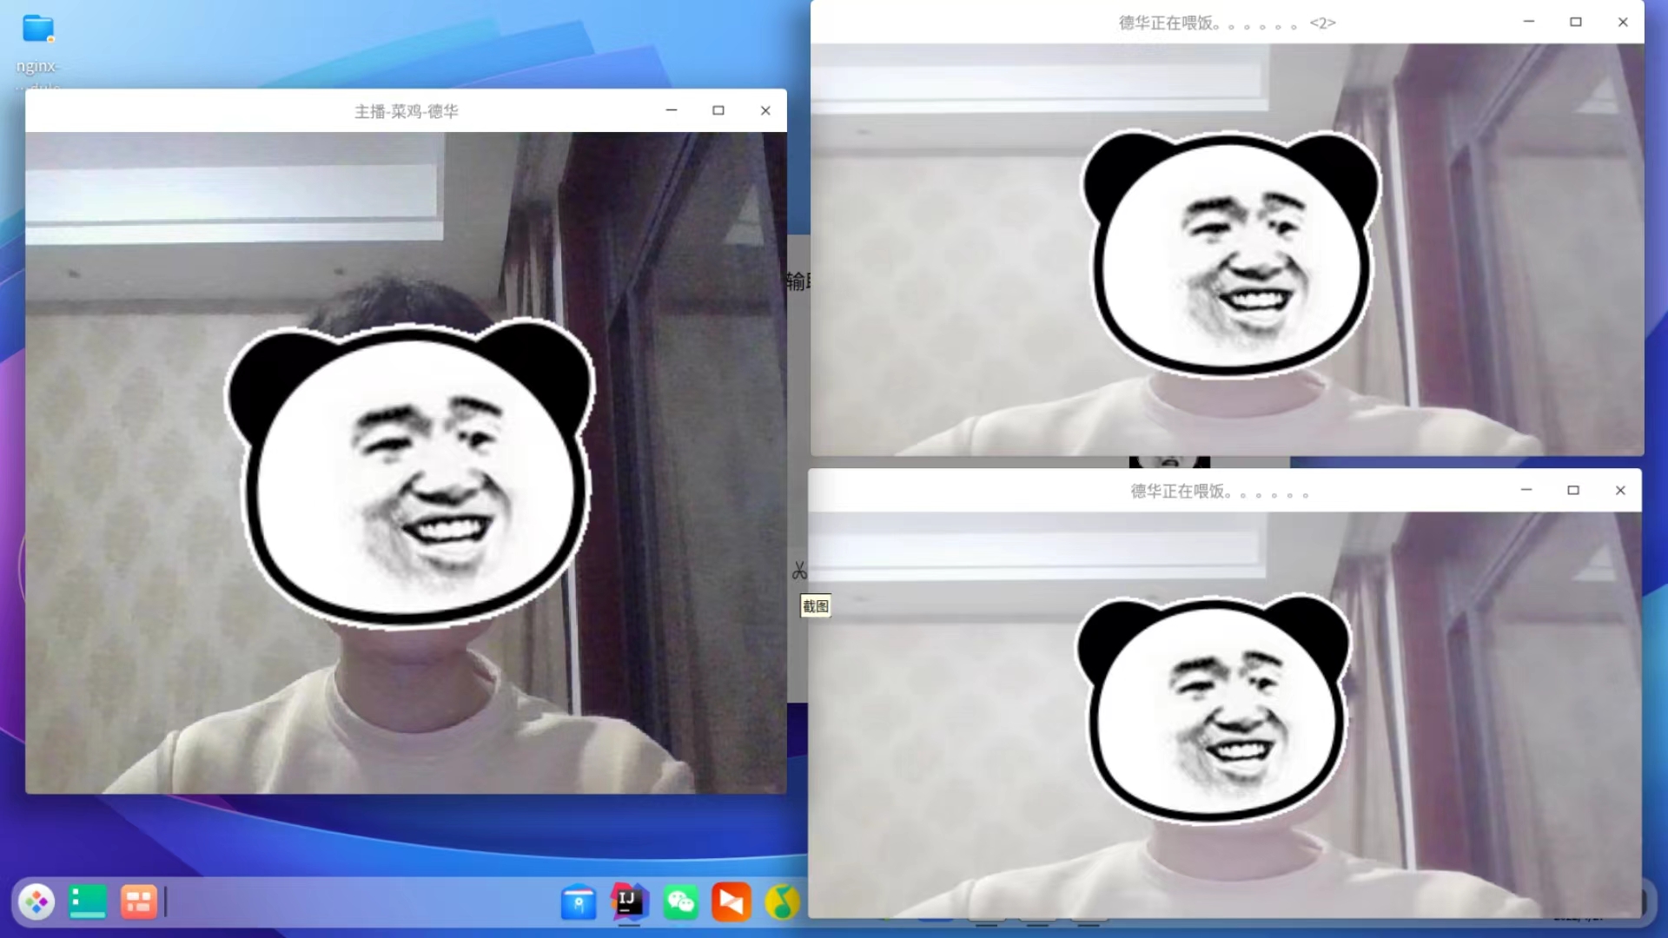The height and width of the screenshot is (938, 1668).
Task: Minimize the lower 德华正在喂饭 window
Action: click(1526, 490)
